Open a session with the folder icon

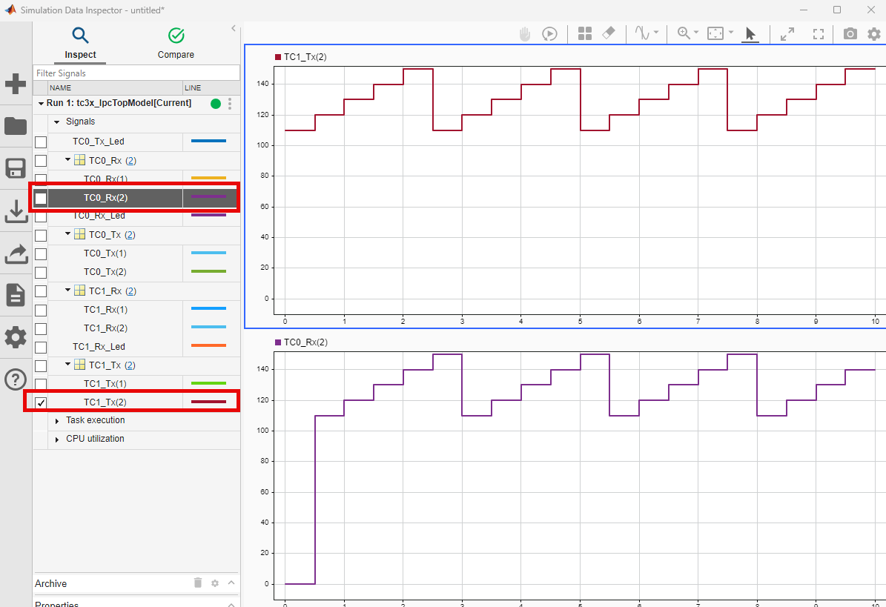pos(16,126)
